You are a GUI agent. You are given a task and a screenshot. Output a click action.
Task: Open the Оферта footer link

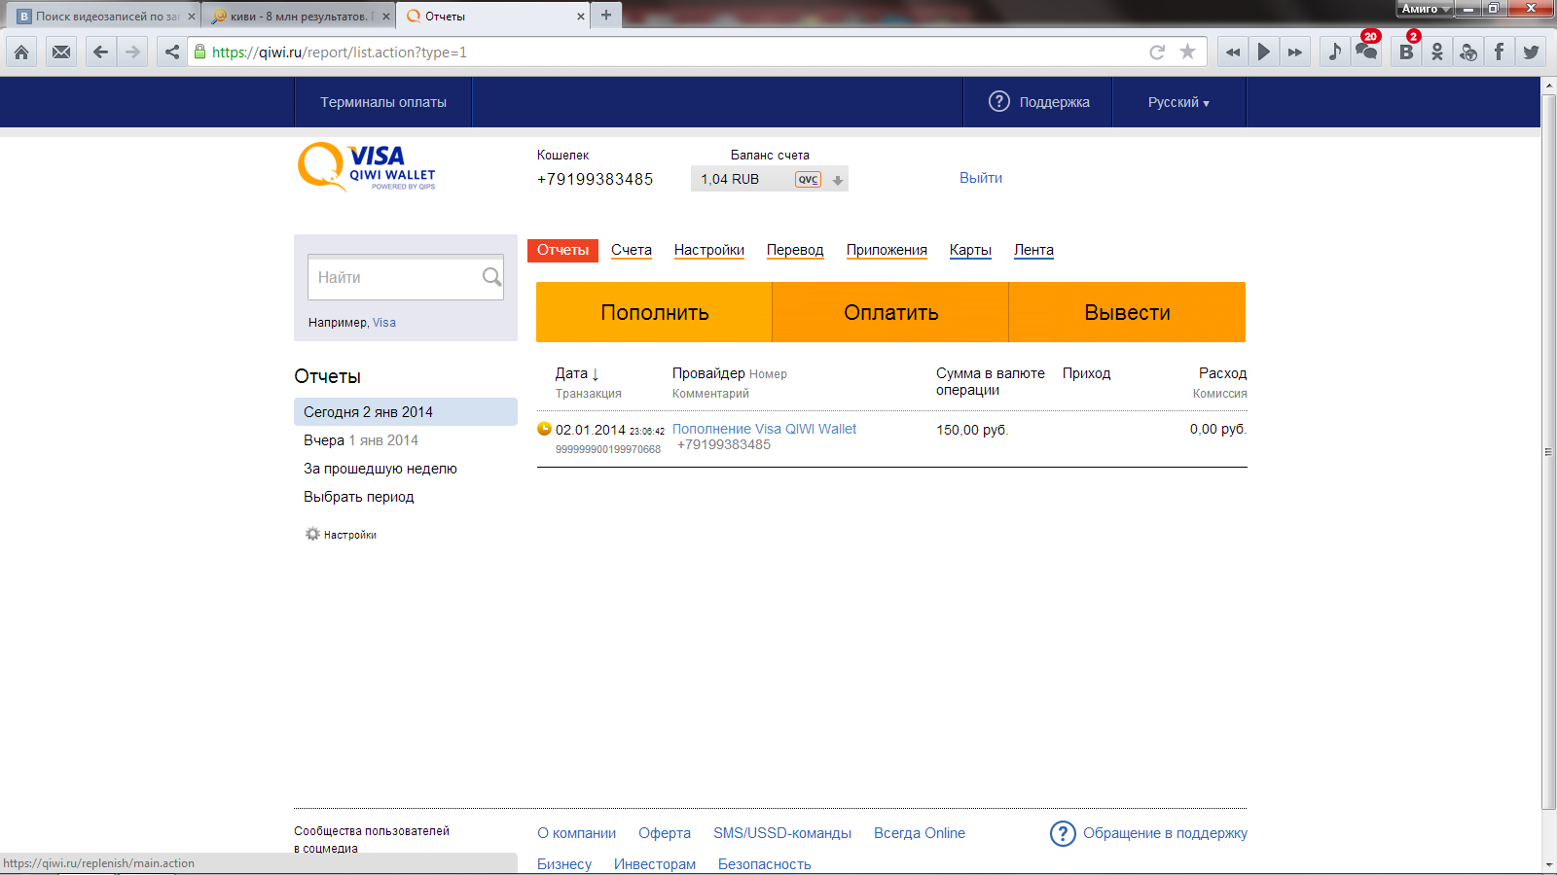click(x=665, y=833)
